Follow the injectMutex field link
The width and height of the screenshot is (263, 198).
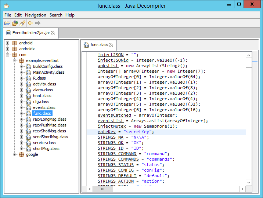112,126
